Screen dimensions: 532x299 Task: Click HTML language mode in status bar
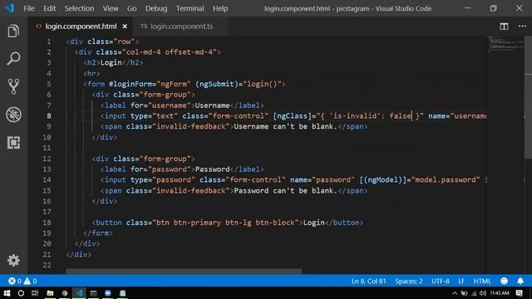pyautogui.click(x=482, y=281)
